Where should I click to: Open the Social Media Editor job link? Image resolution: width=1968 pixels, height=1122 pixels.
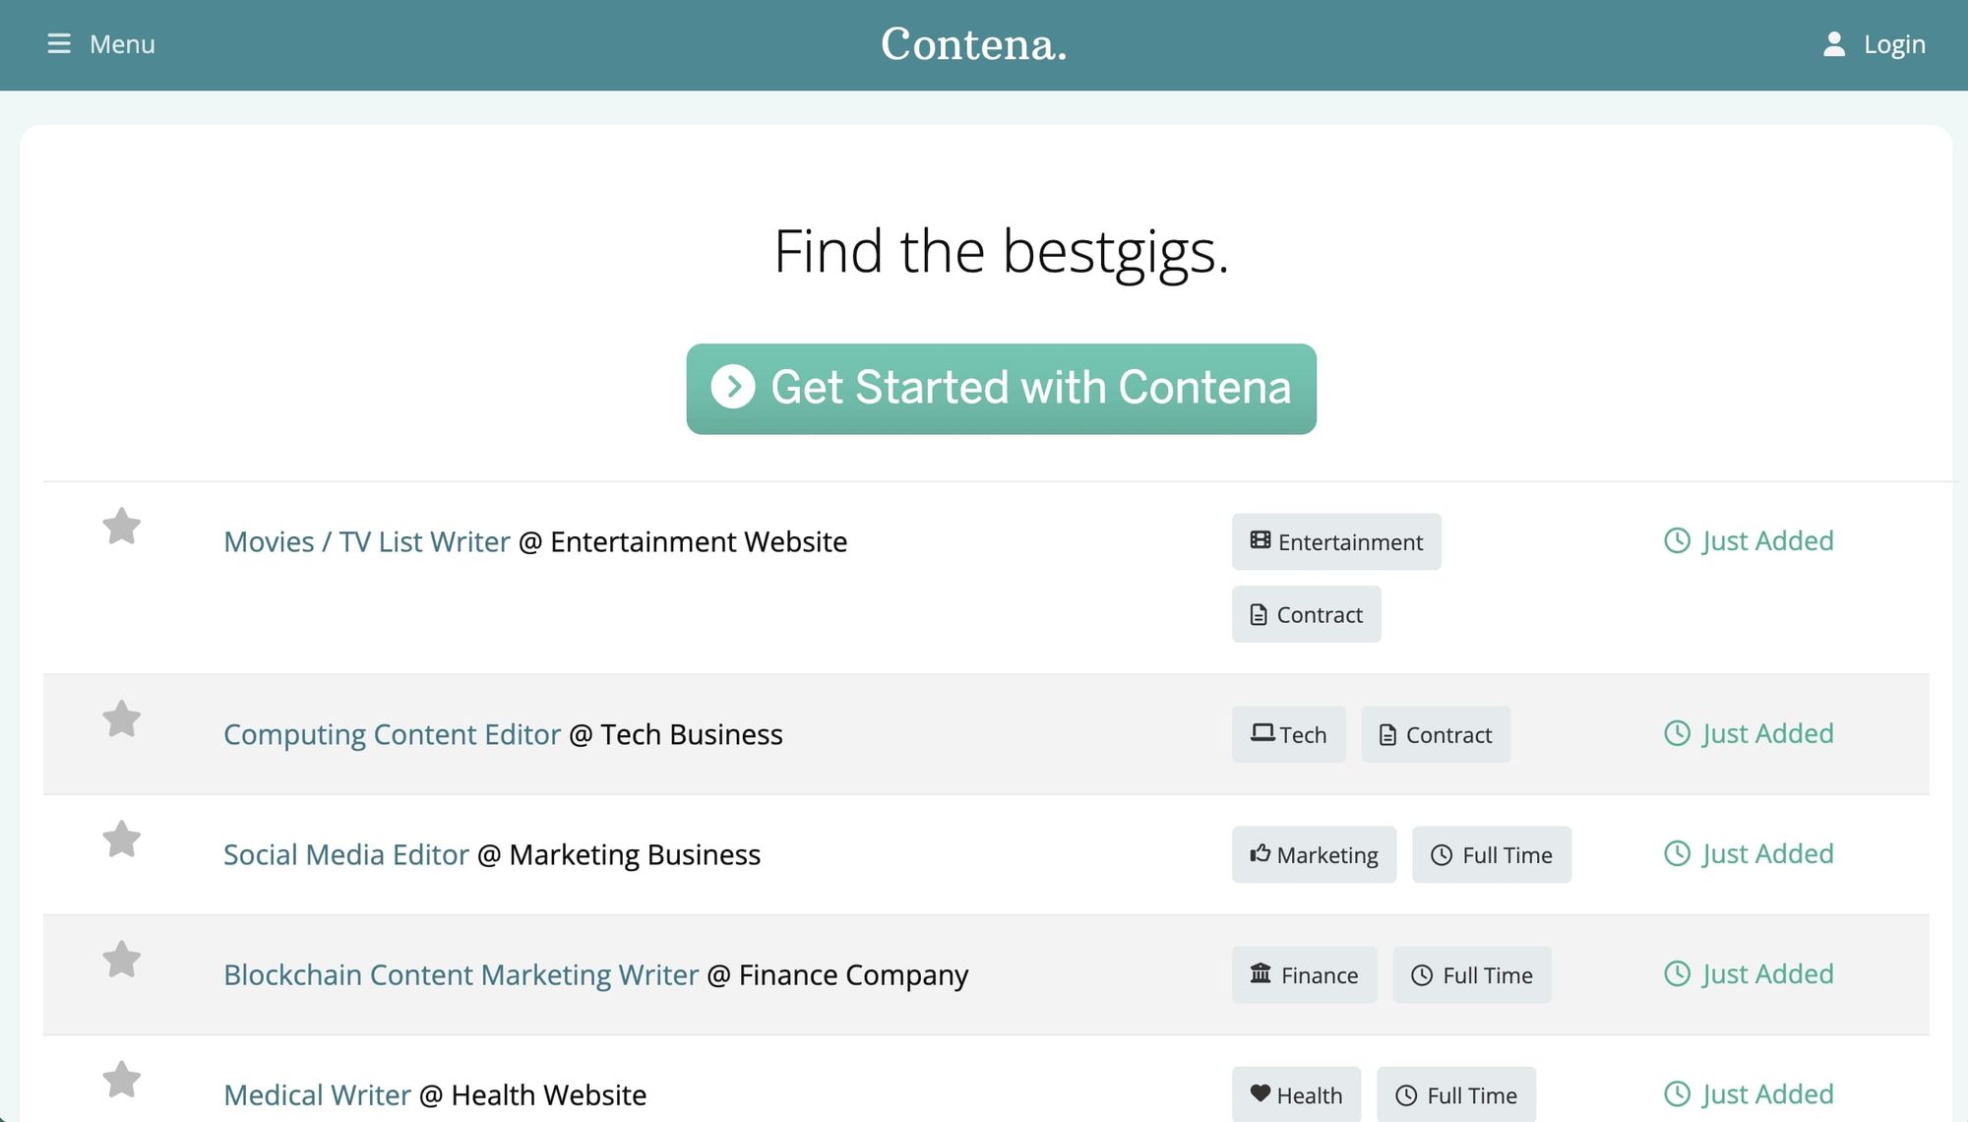tap(345, 854)
